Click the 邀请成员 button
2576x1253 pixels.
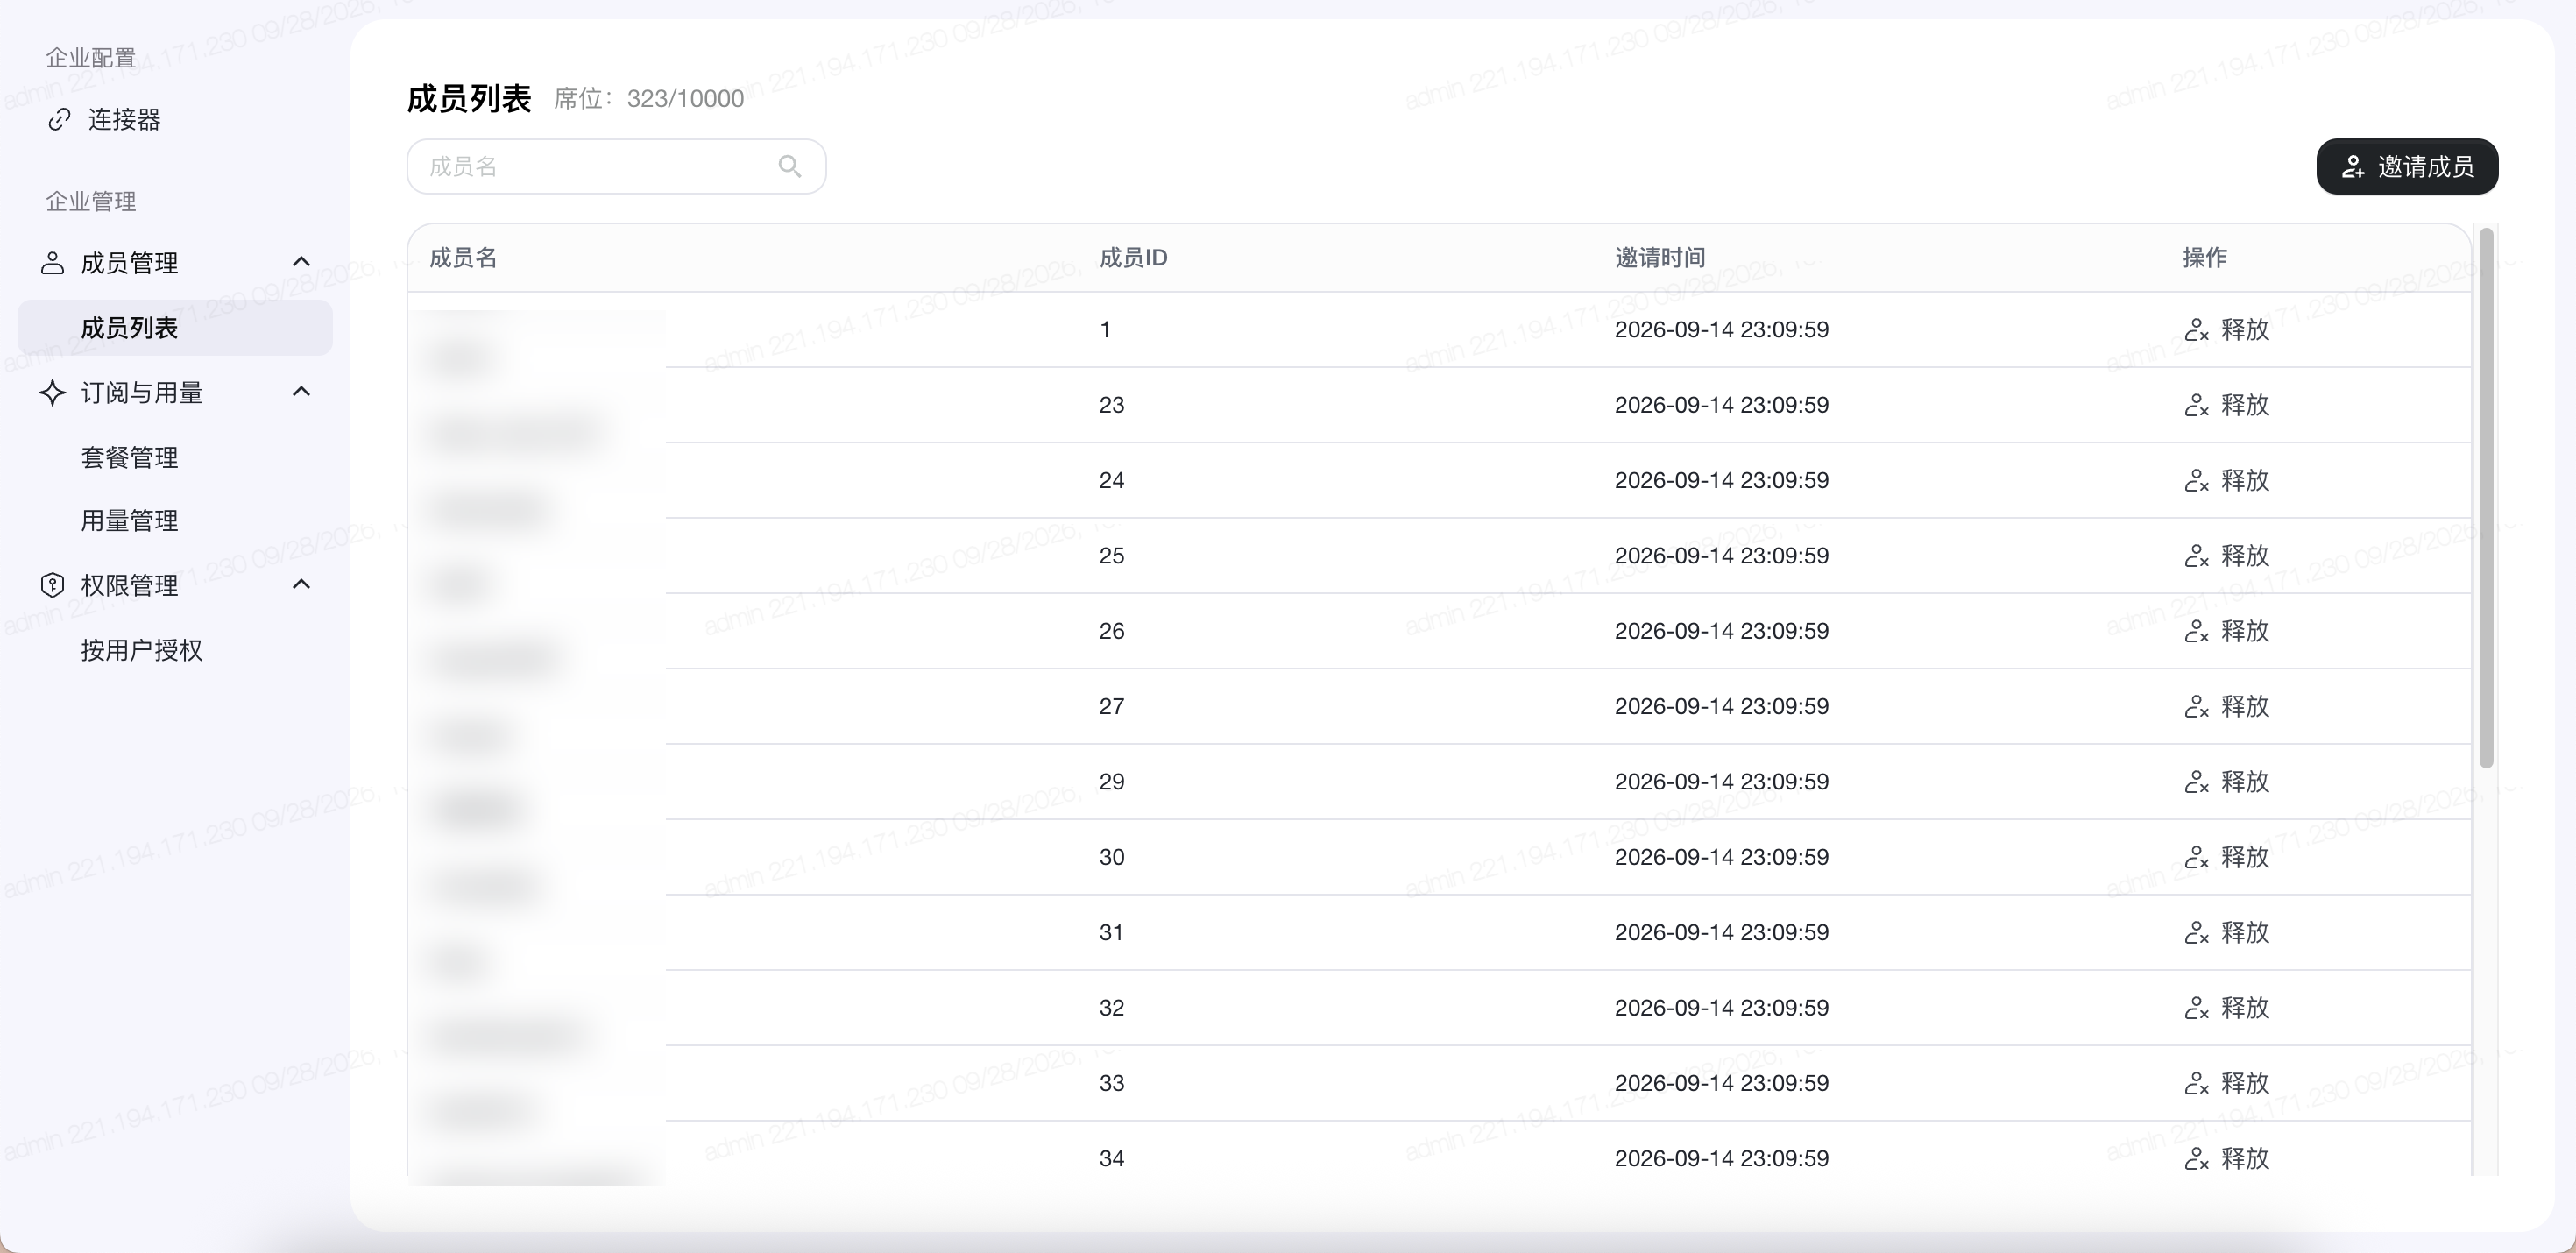pyautogui.click(x=2407, y=166)
